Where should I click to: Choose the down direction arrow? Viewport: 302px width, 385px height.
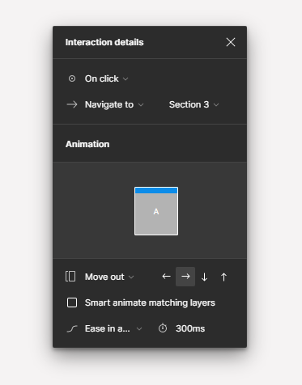pyautogui.click(x=204, y=277)
